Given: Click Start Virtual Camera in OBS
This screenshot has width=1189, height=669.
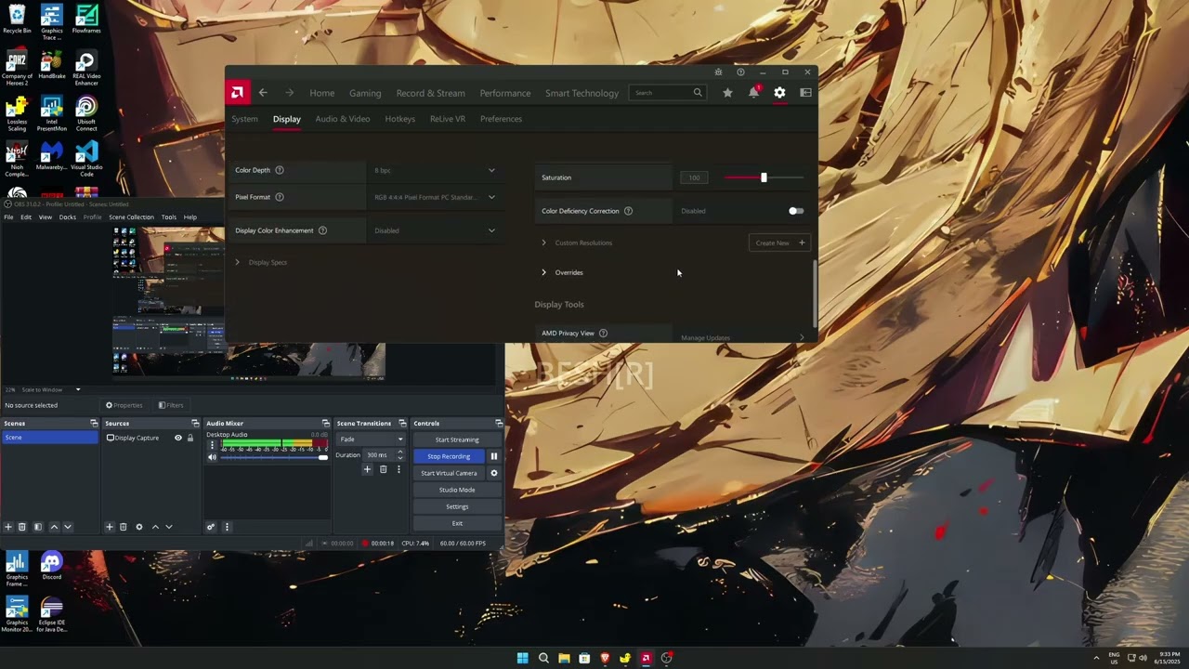Looking at the screenshot, I should pyautogui.click(x=449, y=473).
